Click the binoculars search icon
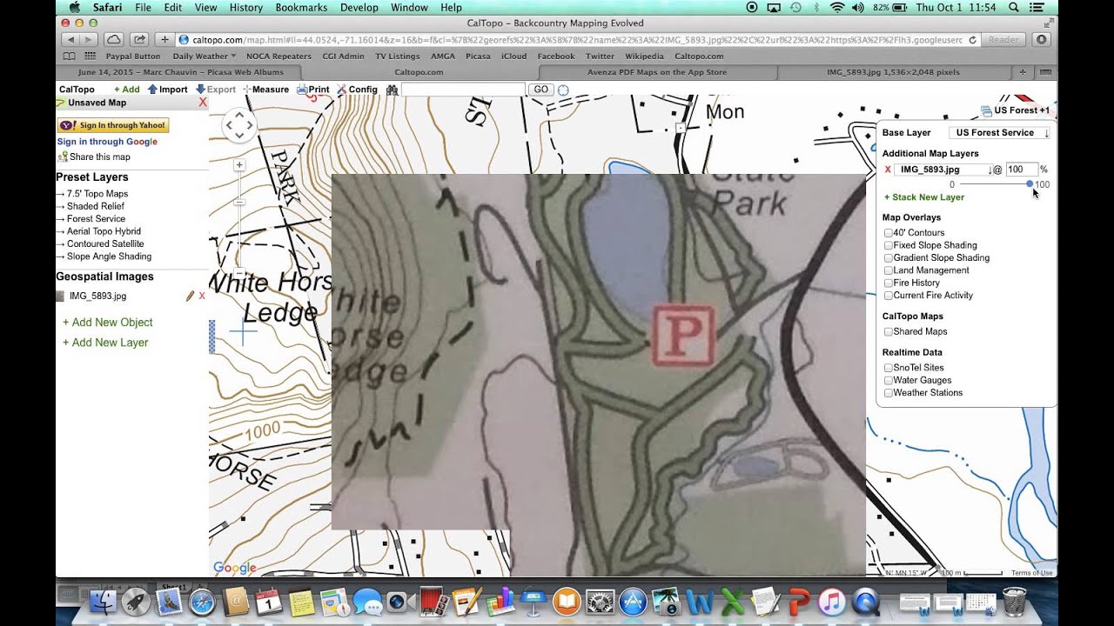Screen dimensions: 1114x626 tap(392, 90)
